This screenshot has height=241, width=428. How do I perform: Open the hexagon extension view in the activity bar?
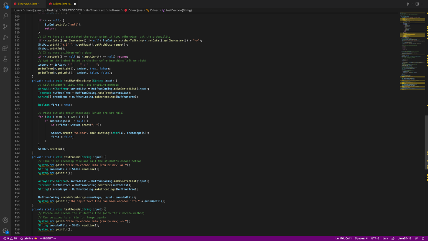pos(5,70)
